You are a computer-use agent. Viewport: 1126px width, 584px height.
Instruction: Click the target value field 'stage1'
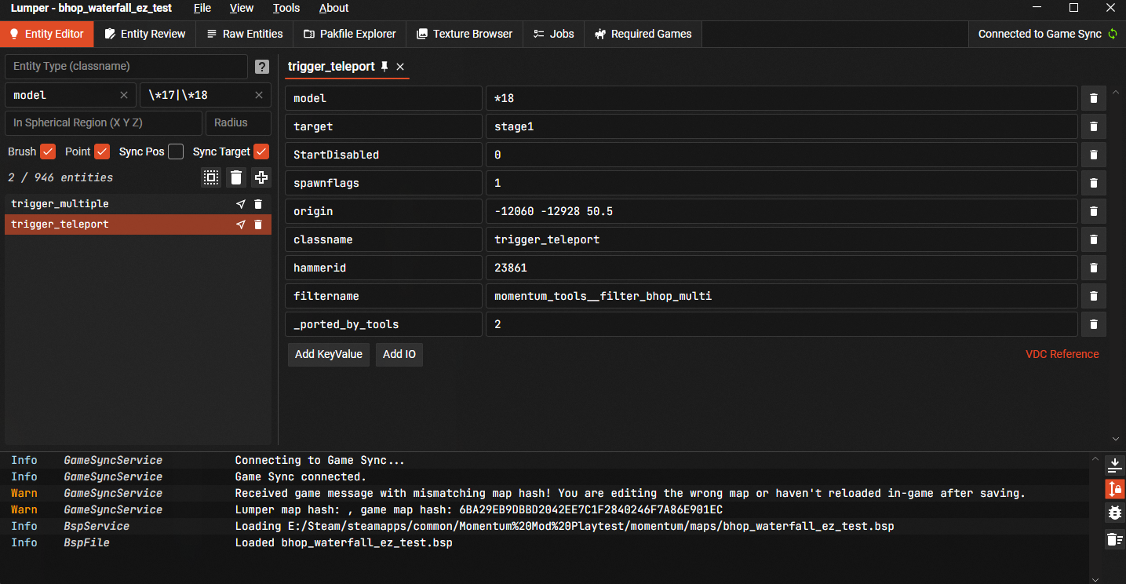coord(782,126)
